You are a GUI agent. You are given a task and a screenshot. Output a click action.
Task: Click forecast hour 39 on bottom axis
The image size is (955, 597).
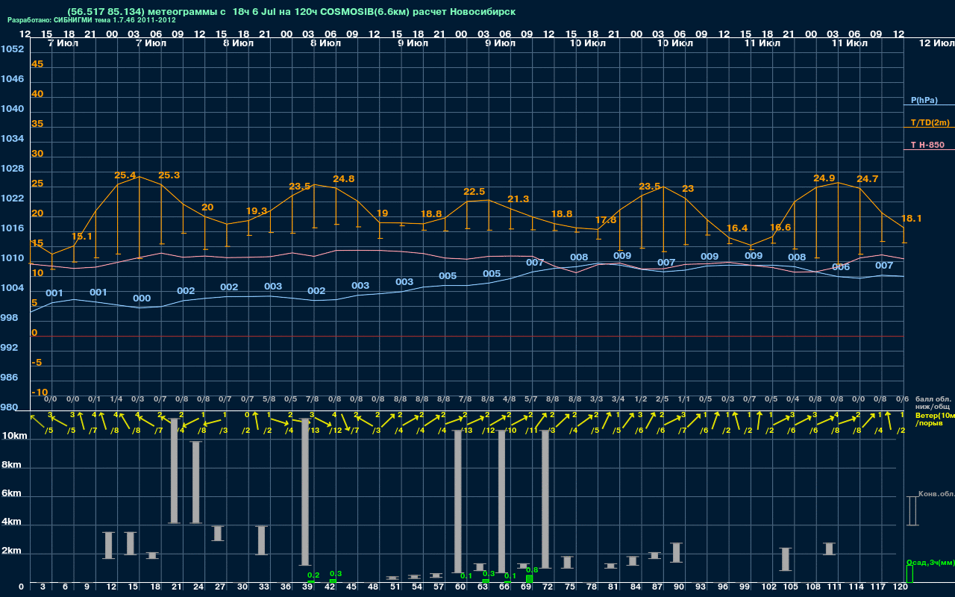click(x=307, y=587)
